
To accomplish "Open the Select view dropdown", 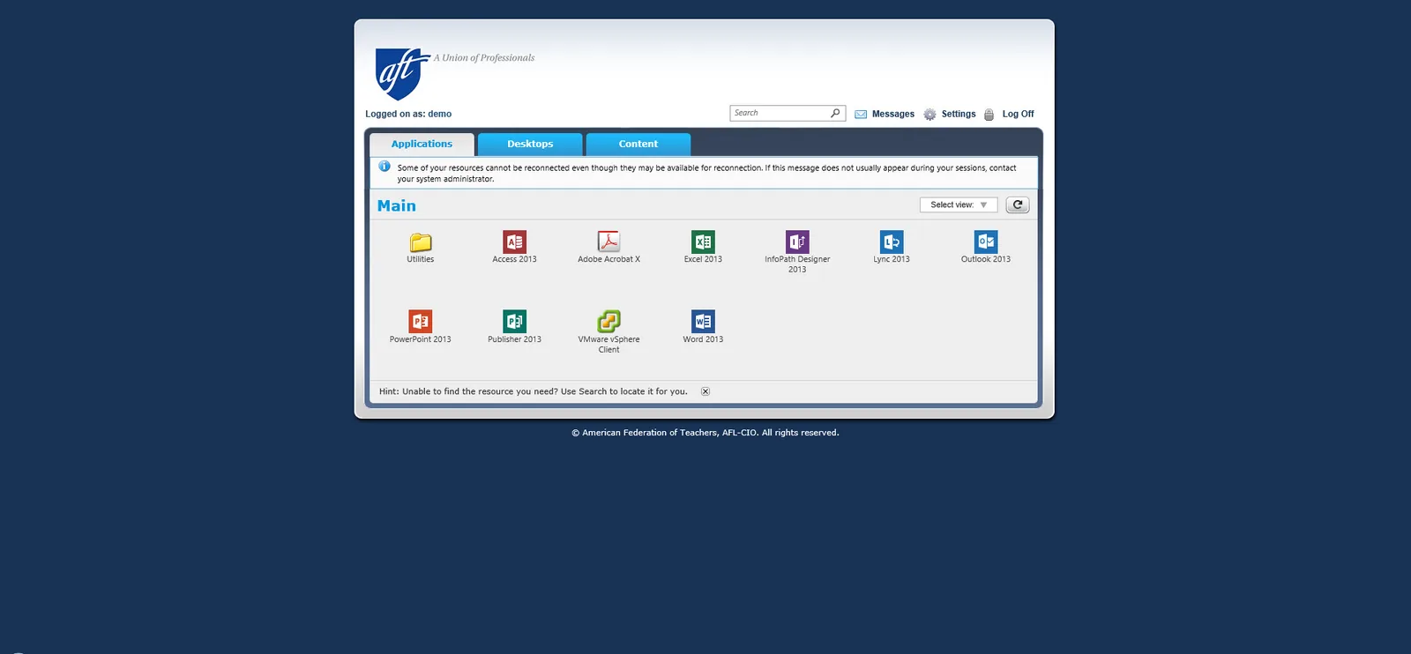I will [x=959, y=204].
